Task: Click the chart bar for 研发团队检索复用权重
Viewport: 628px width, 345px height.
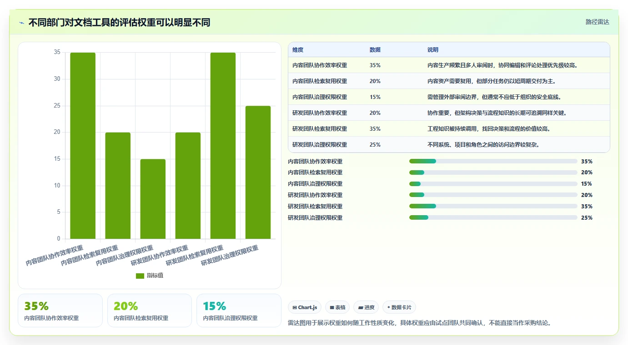Action: [223, 146]
